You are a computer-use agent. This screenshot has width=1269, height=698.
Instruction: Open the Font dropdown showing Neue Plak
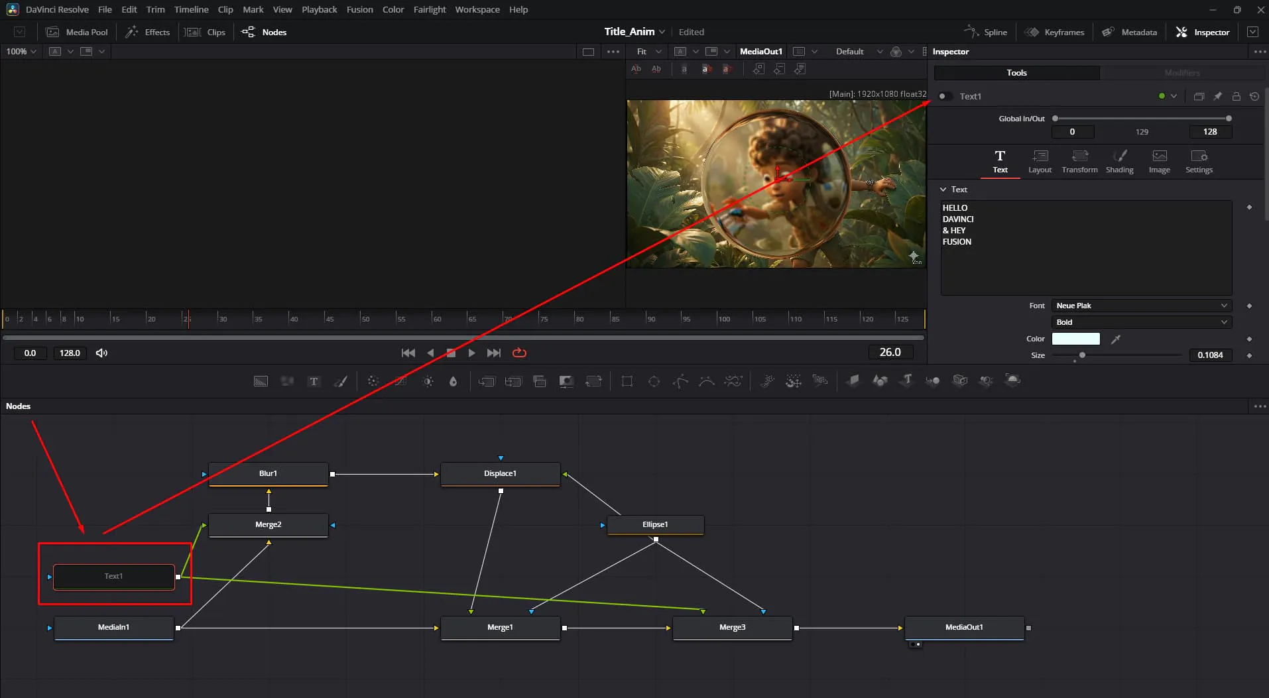tap(1141, 306)
